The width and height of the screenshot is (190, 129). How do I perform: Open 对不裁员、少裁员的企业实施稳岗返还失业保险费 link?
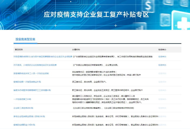(35, 65)
